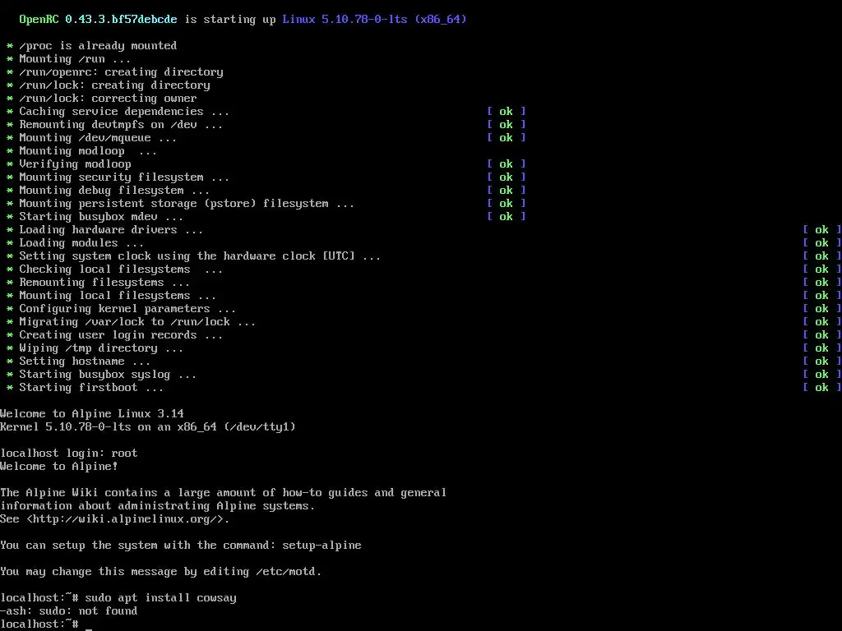
Task: Click the "Mounting local filesystems" line
Action: [118, 296]
